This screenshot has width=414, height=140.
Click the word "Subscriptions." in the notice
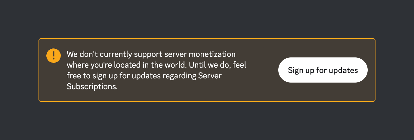coord(92,87)
